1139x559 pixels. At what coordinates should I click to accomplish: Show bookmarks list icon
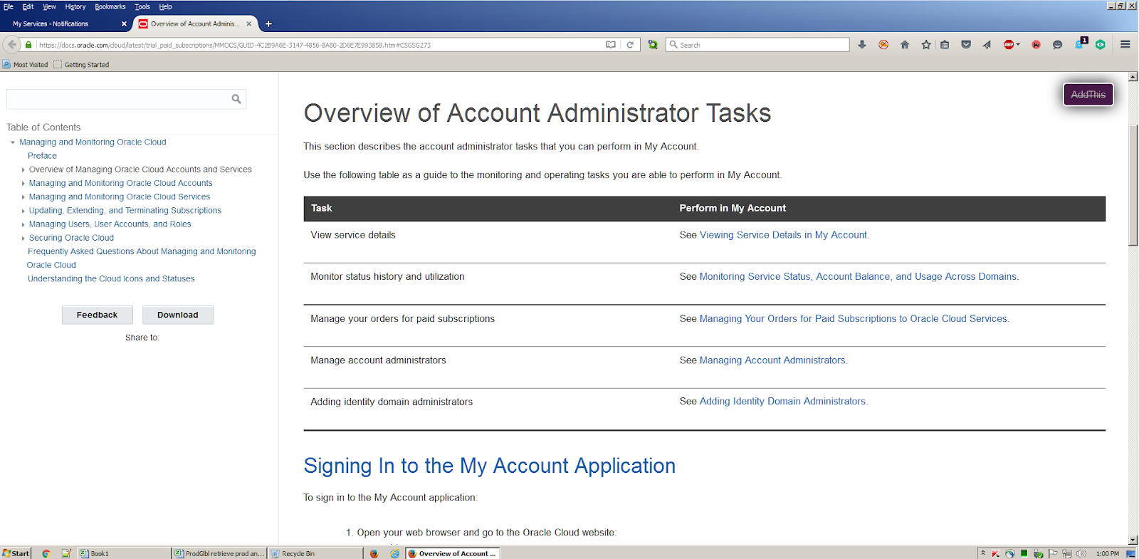[x=945, y=44]
